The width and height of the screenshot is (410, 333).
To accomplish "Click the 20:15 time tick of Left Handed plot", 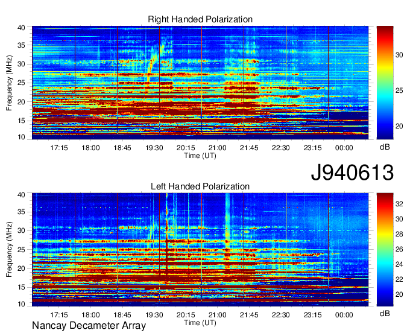I will tap(186, 315).
